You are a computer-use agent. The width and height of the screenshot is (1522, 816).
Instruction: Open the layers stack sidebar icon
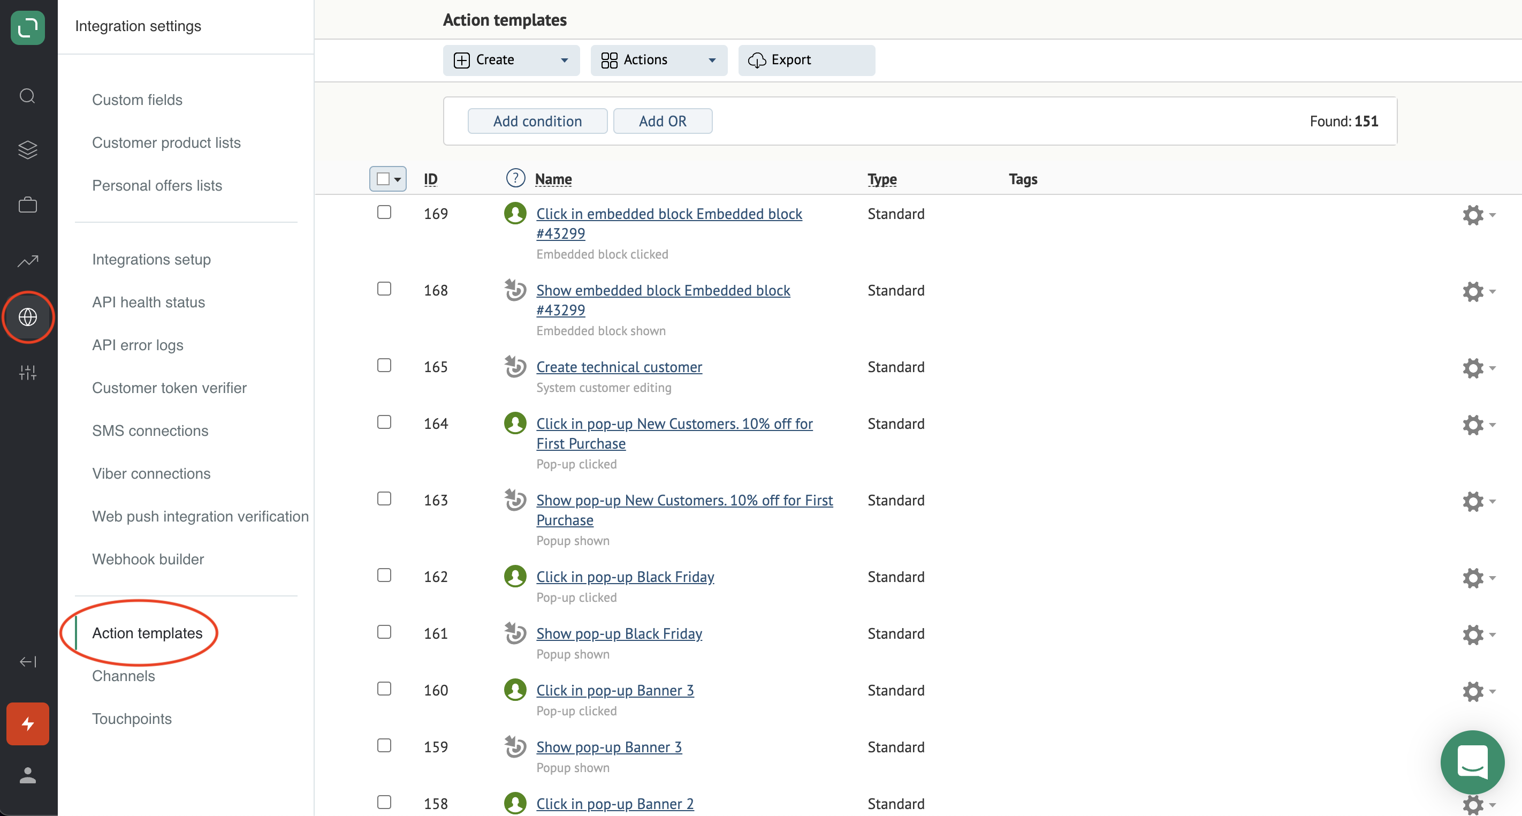(28, 150)
